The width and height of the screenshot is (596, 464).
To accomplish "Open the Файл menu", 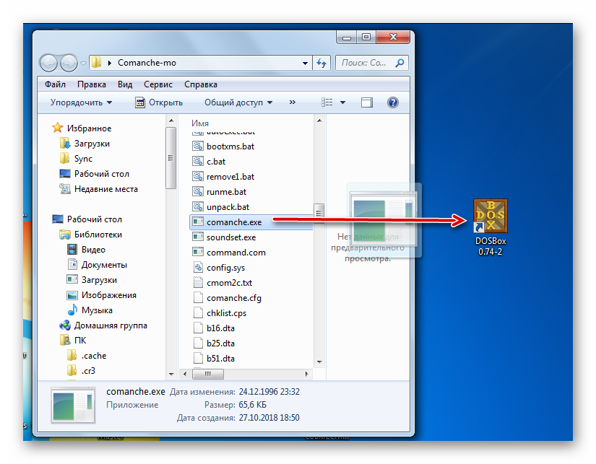I will tap(55, 84).
